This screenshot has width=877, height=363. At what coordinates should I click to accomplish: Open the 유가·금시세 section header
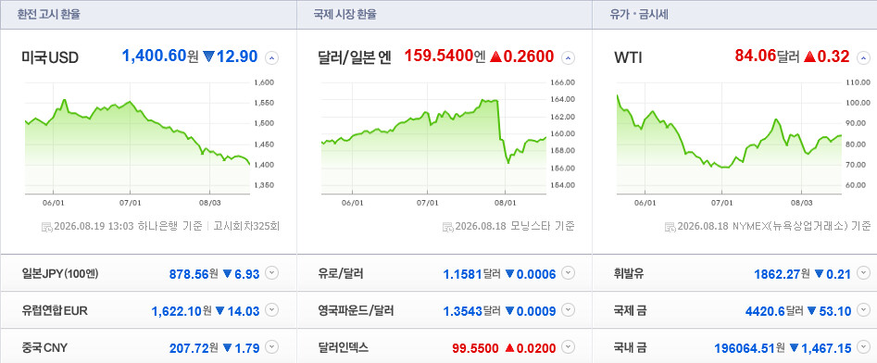639,15
